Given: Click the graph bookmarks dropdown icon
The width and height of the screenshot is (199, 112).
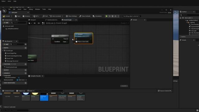Looking at the screenshot, I should [30, 23].
